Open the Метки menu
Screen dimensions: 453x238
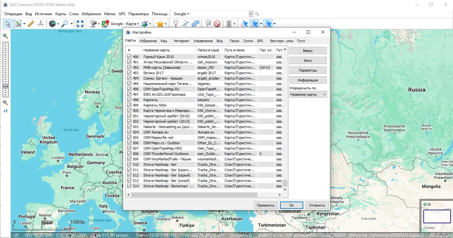[x=110, y=14]
